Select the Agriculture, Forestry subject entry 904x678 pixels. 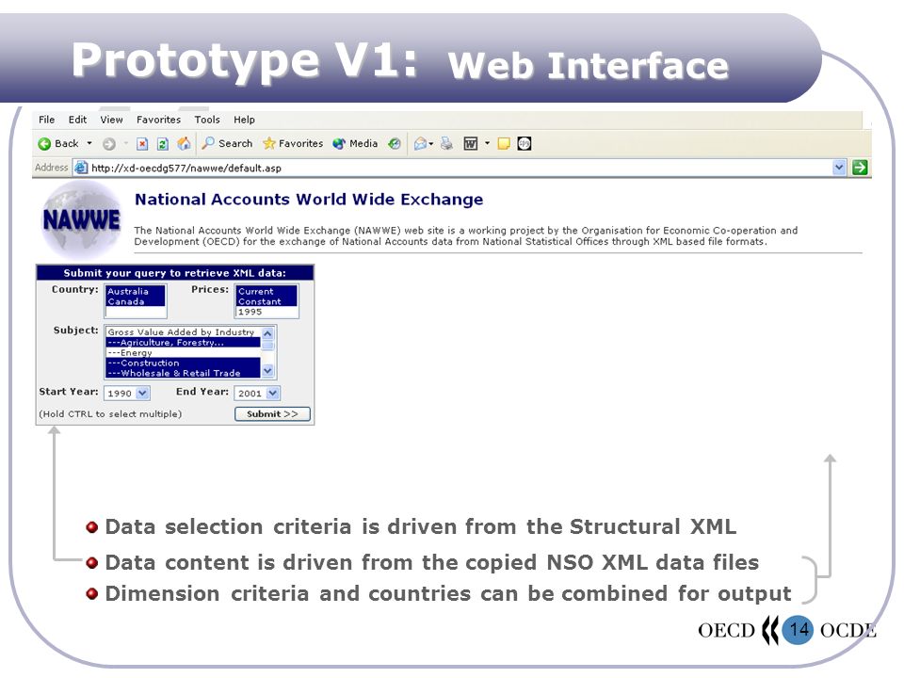coord(183,343)
